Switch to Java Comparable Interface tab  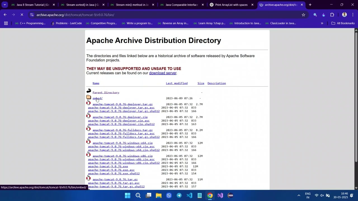(x=179, y=5)
